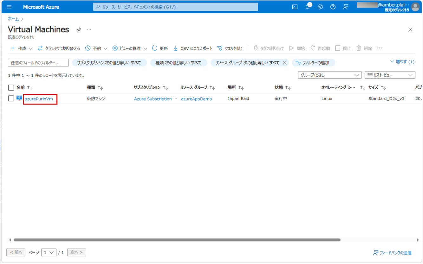
Task: Open the リスト ビュー dropdown
Action: [390, 75]
